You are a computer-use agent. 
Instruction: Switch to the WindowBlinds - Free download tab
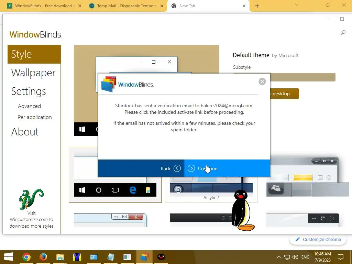click(44, 6)
